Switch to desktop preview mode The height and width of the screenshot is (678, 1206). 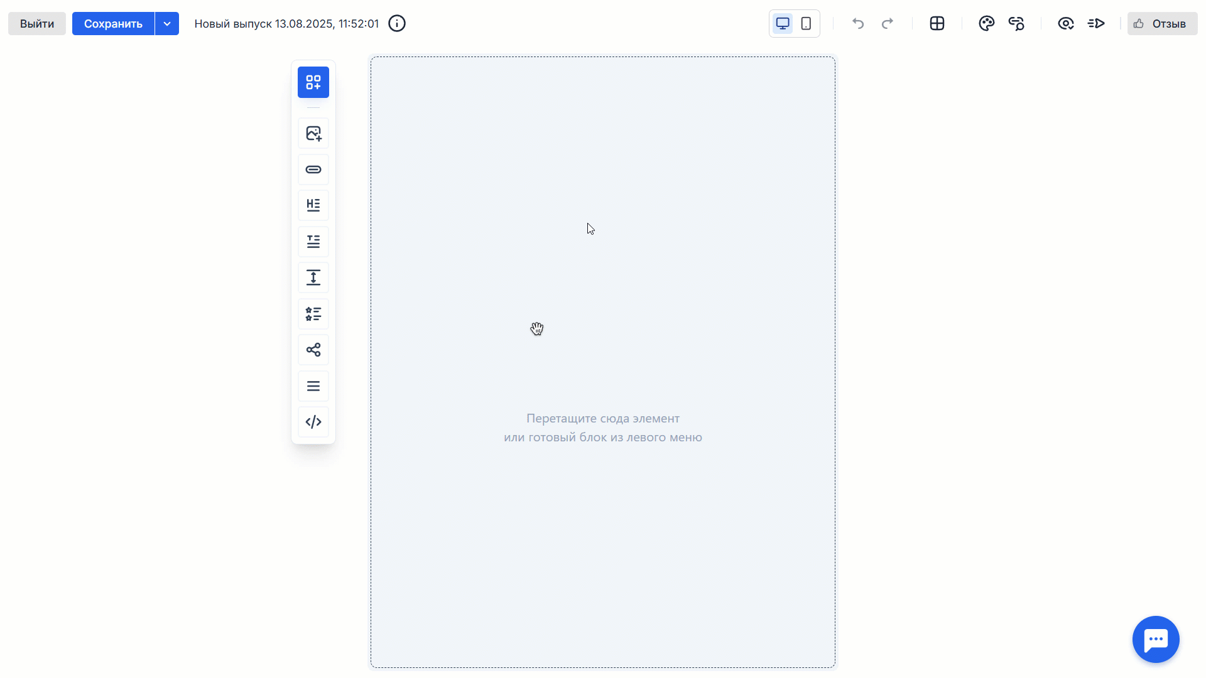click(x=782, y=24)
